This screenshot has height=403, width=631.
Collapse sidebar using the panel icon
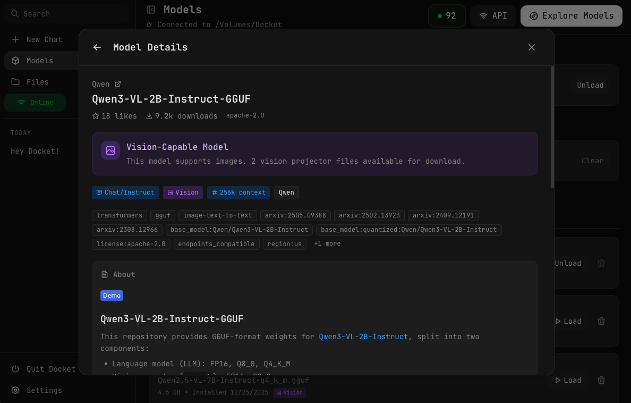click(151, 10)
